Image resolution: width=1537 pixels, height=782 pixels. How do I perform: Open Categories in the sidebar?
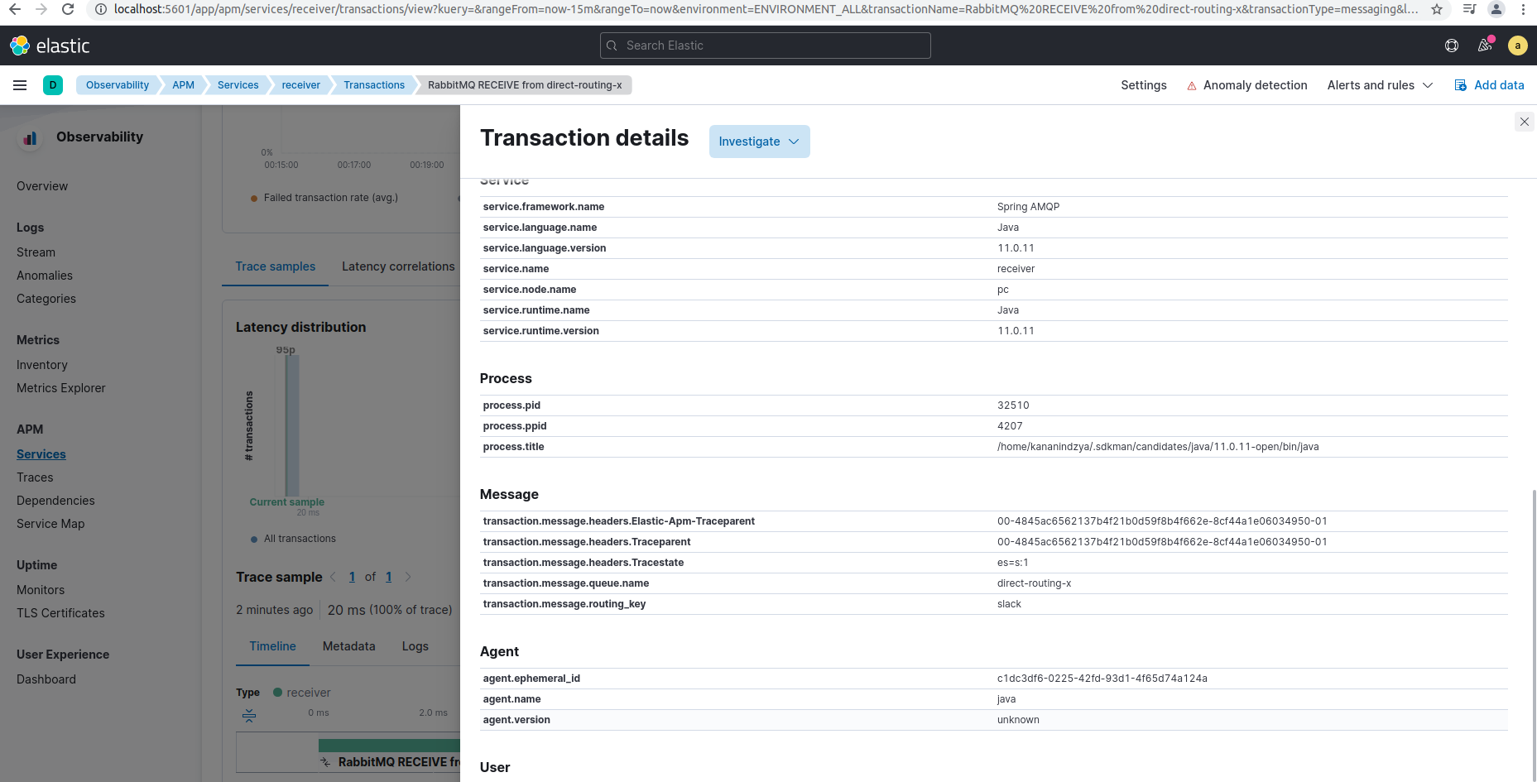[x=46, y=299]
